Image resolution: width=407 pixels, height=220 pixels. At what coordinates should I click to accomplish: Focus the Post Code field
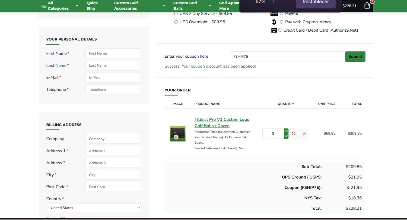coord(113,187)
